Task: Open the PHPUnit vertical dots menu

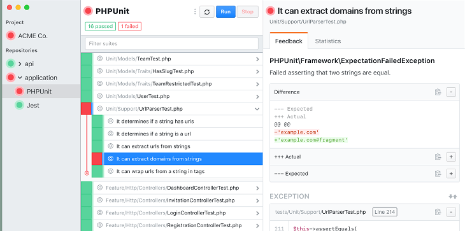Action: (195, 11)
